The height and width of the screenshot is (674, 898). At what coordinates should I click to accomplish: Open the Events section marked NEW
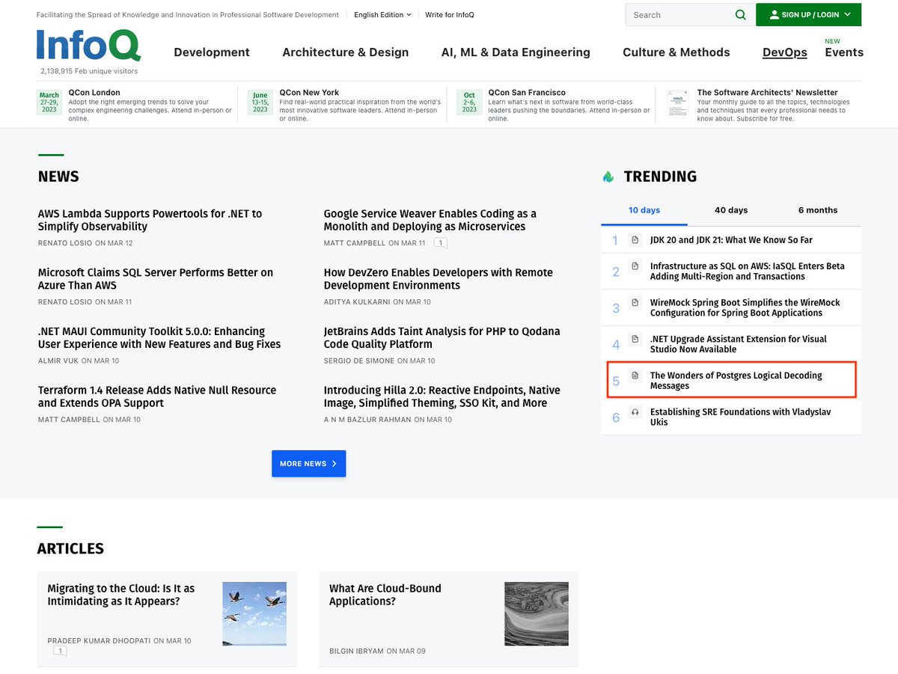(844, 52)
